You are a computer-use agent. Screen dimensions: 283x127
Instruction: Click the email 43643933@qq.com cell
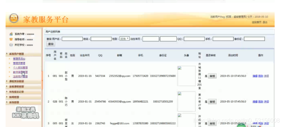click(x=120, y=102)
